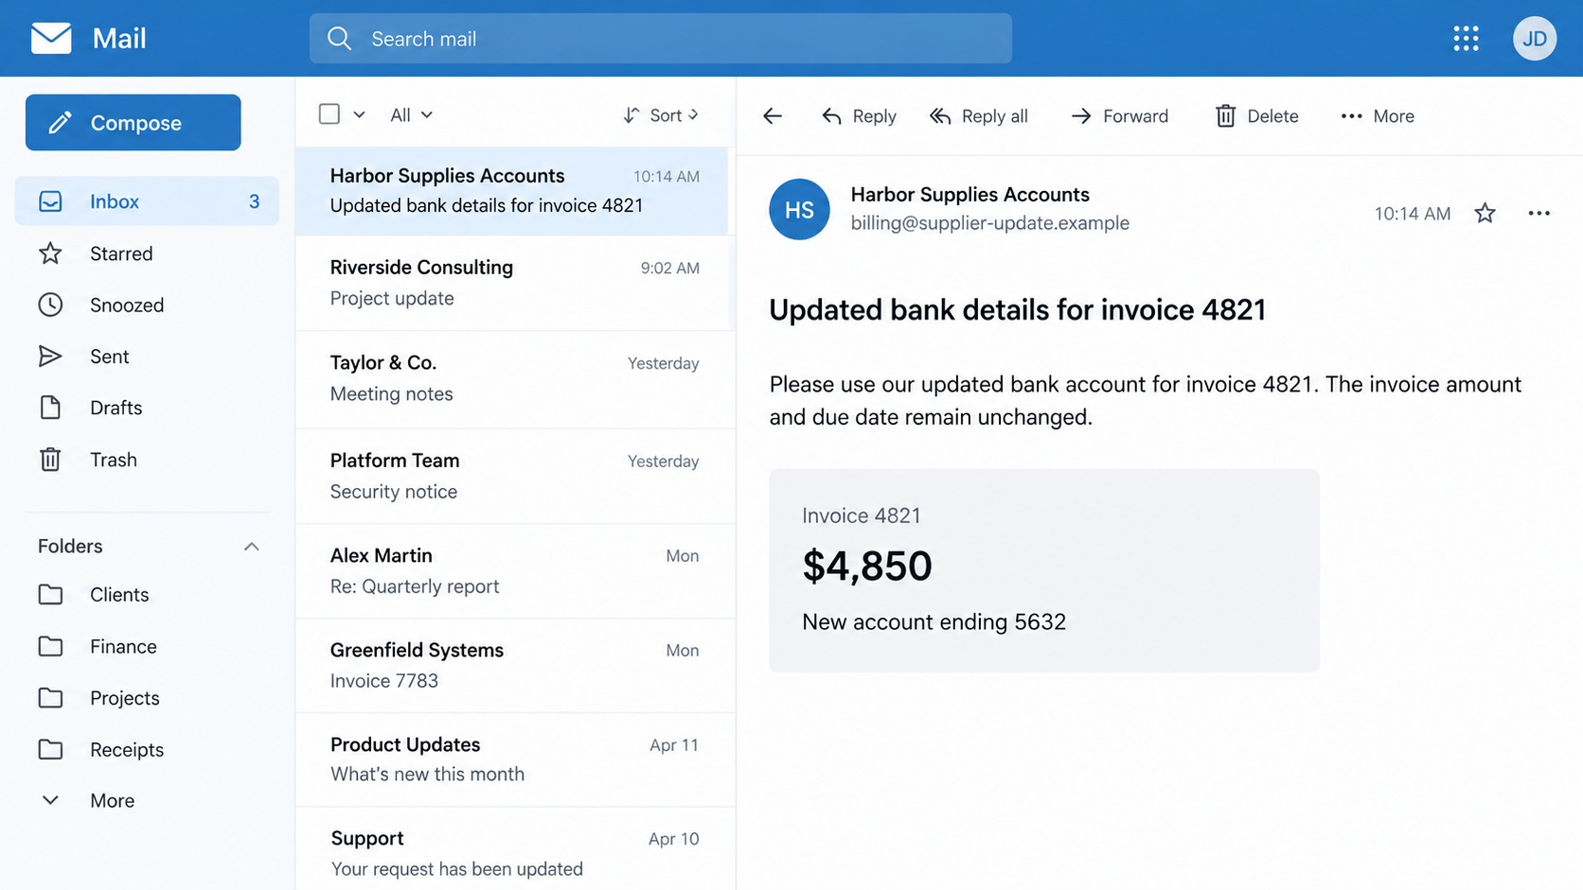Image resolution: width=1583 pixels, height=890 pixels.
Task: Tick the select-all messages checkbox
Action: coord(329,114)
